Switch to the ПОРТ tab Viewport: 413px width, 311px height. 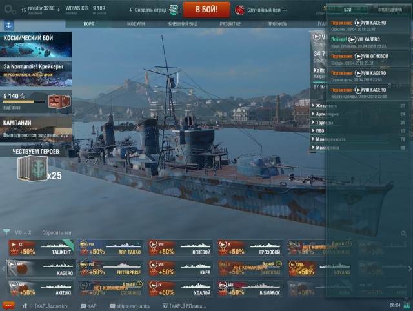89,24
